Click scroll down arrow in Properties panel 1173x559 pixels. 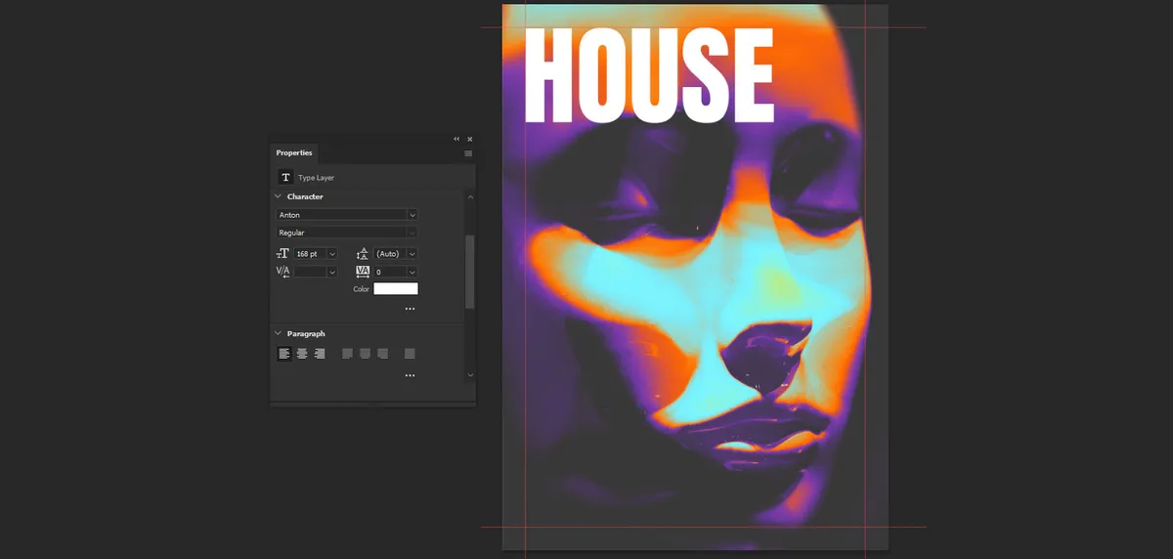point(470,374)
